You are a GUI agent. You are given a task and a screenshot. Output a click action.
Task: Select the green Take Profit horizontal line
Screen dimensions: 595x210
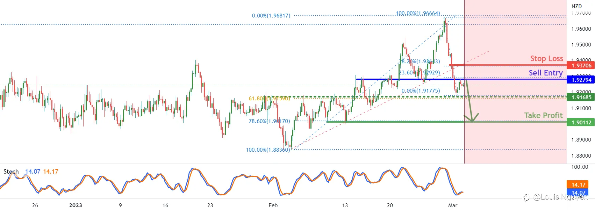pyautogui.click(x=446, y=122)
